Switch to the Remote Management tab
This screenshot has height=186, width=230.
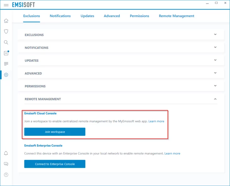pyautogui.click(x=177, y=16)
